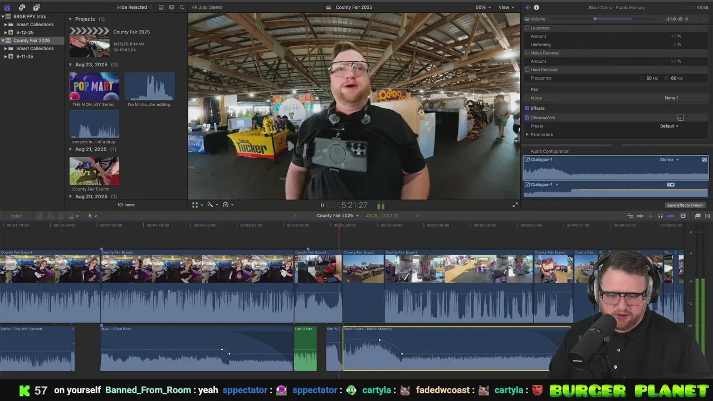Go forward in timeline history arrow
The height and width of the screenshot is (401, 713).
417,216
